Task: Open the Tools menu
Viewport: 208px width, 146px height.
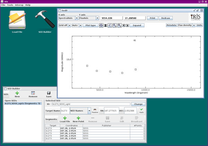Action: tap(10, 5)
